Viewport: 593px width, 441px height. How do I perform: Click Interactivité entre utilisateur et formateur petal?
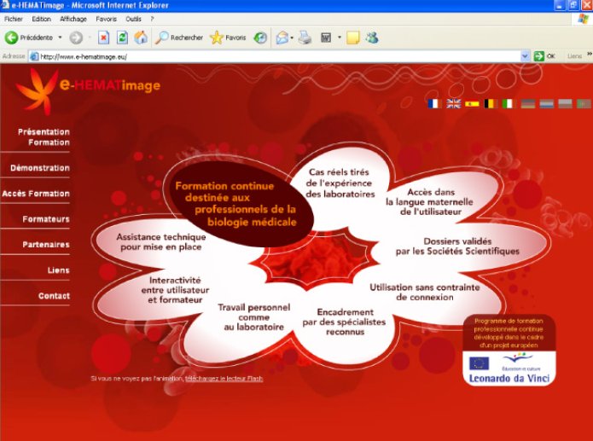click(x=175, y=290)
